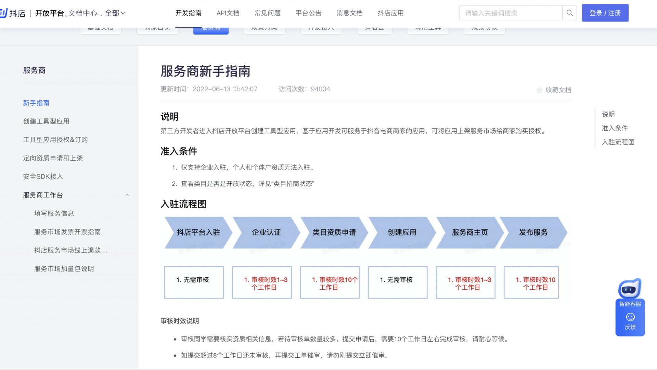Image resolution: width=657 pixels, height=370 pixels.
Task: Focus the keyword search input field
Action: (x=511, y=13)
